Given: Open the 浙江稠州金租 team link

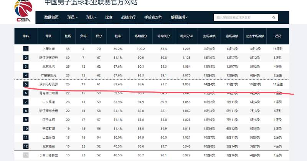Looking at the screenshot, I should [x=49, y=111].
